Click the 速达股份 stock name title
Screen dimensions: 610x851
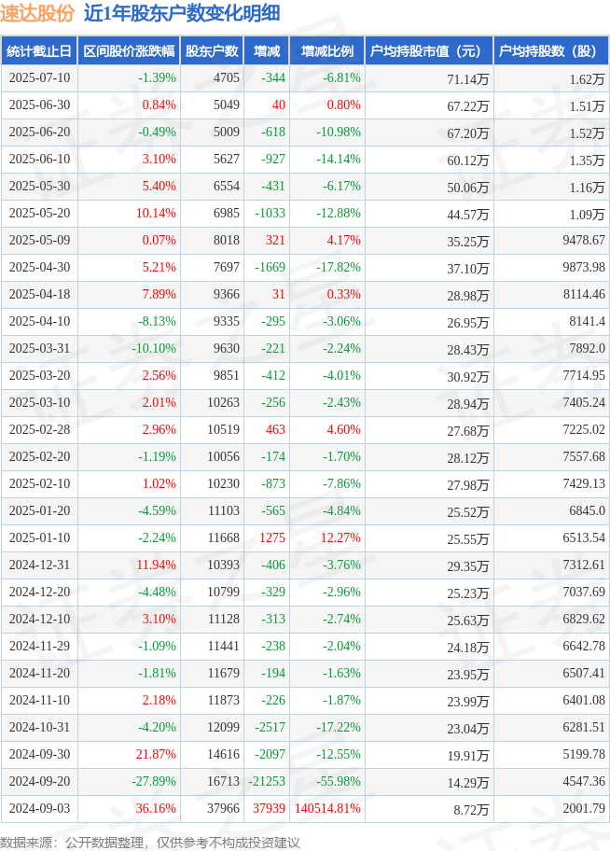pos(37,13)
